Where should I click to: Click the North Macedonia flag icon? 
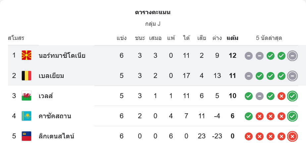tap(26, 55)
